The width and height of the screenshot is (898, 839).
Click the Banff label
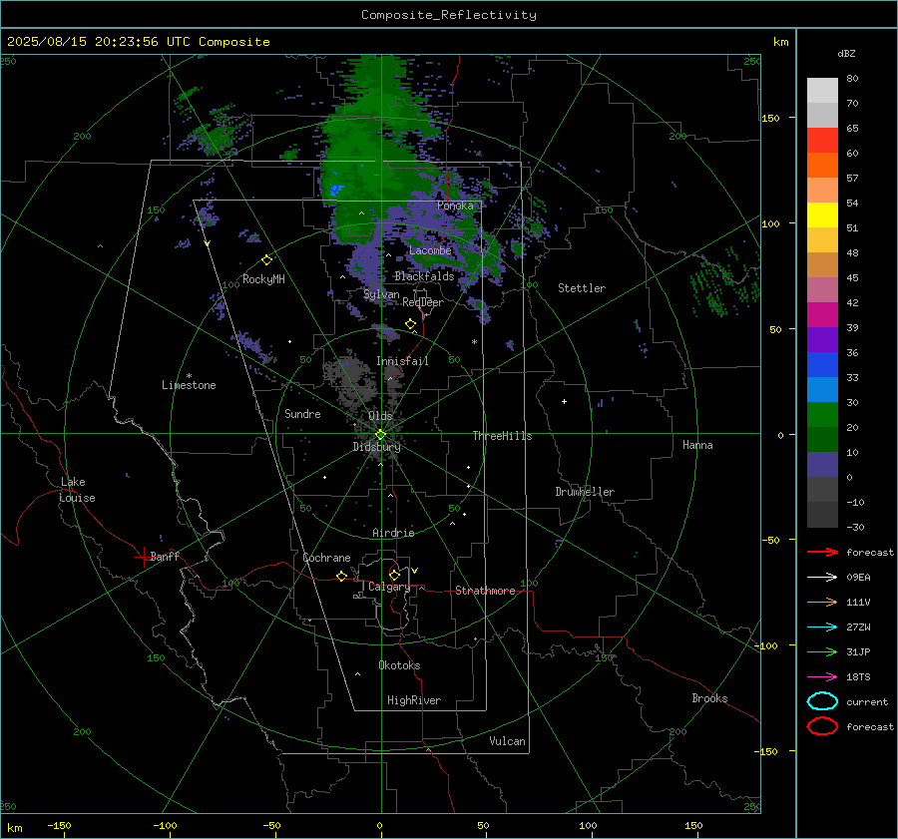[x=165, y=557]
